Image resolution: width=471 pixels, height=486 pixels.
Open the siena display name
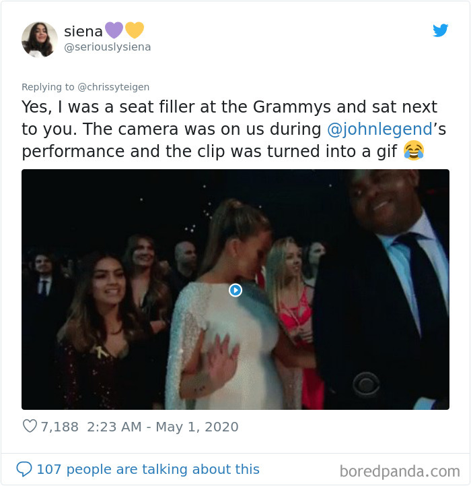[83, 30]
